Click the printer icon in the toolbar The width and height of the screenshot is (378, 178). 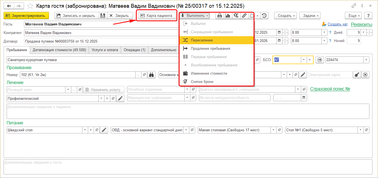[220, 16]
